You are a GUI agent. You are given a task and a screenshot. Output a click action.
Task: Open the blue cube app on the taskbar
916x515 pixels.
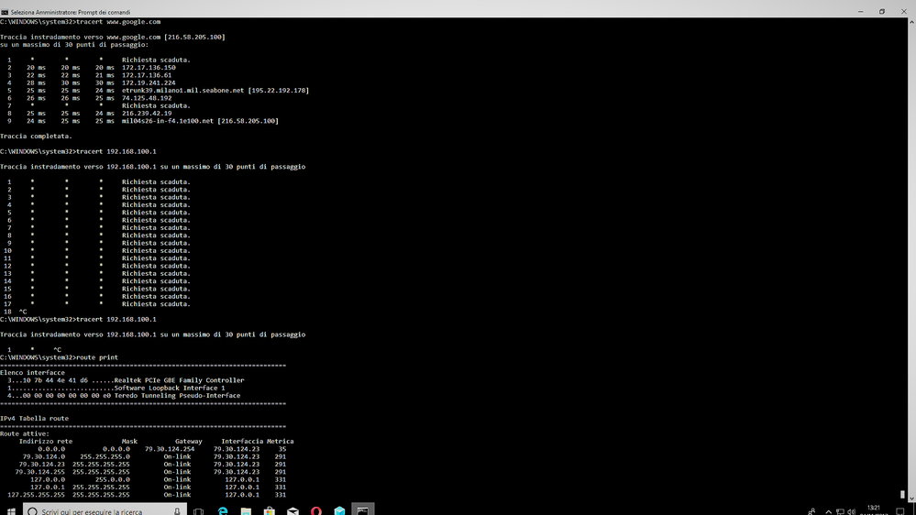coord(339,511)
